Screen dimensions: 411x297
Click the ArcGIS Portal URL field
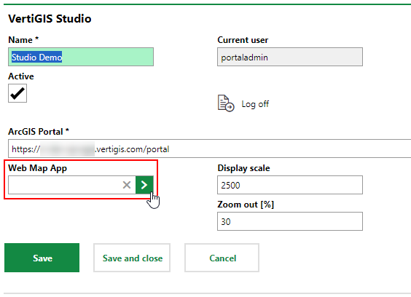(209, 148)
